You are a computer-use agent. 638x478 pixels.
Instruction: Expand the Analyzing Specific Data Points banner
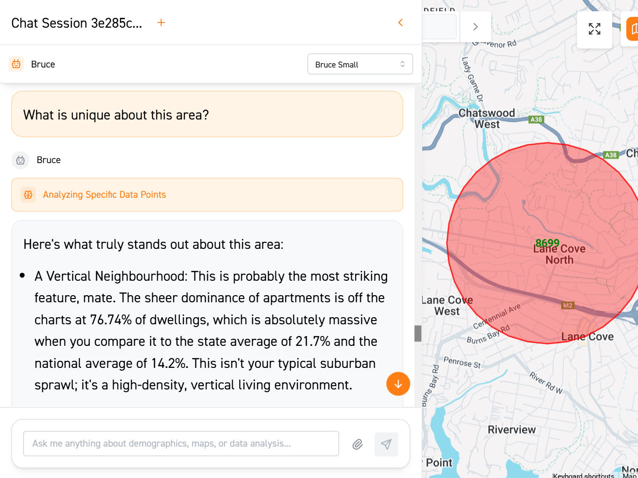[207, 194]
